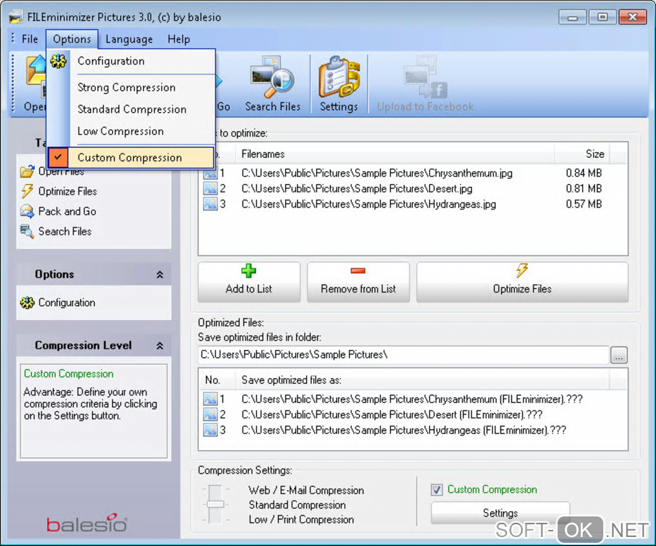This screenshot has width=656, height=546.
Task: Click the save folder path field
Action: coord(403,355)
